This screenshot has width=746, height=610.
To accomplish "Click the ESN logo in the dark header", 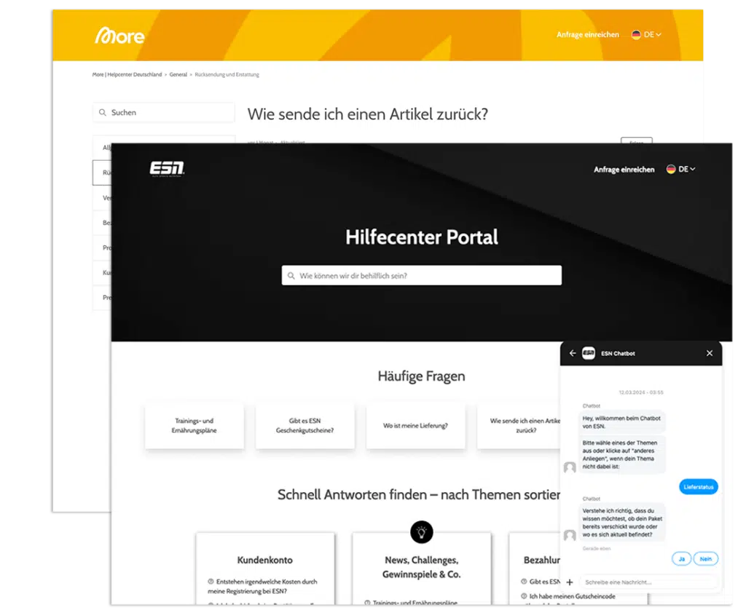I will click(x=167, y=169).
